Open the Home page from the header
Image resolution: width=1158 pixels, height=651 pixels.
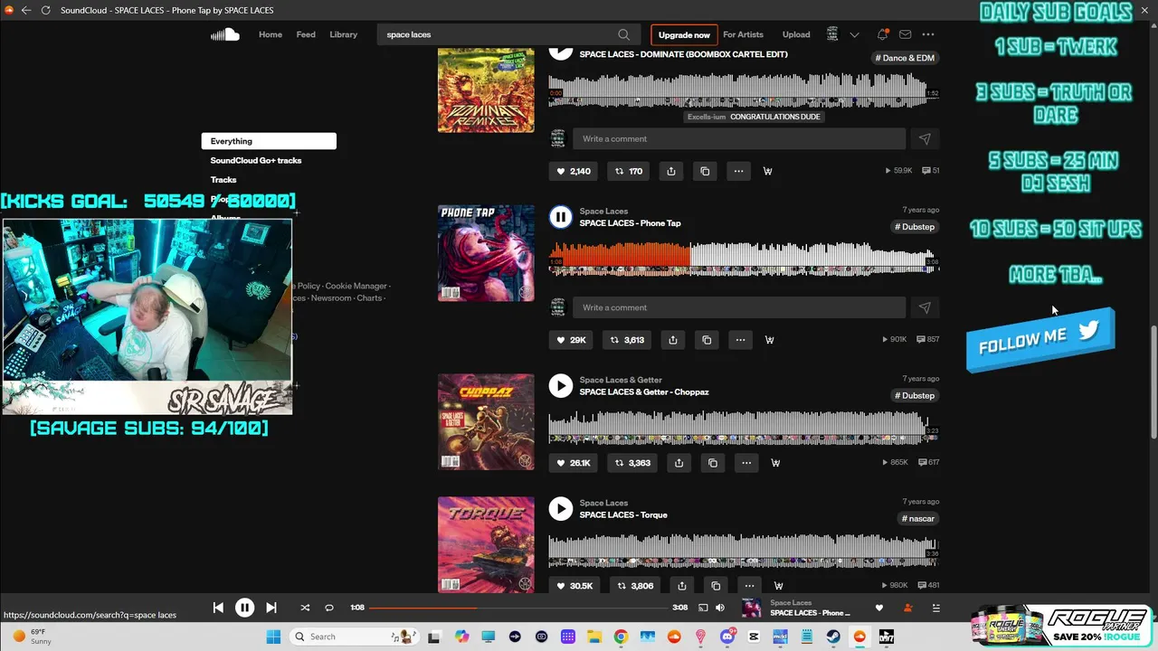point(271,34)
